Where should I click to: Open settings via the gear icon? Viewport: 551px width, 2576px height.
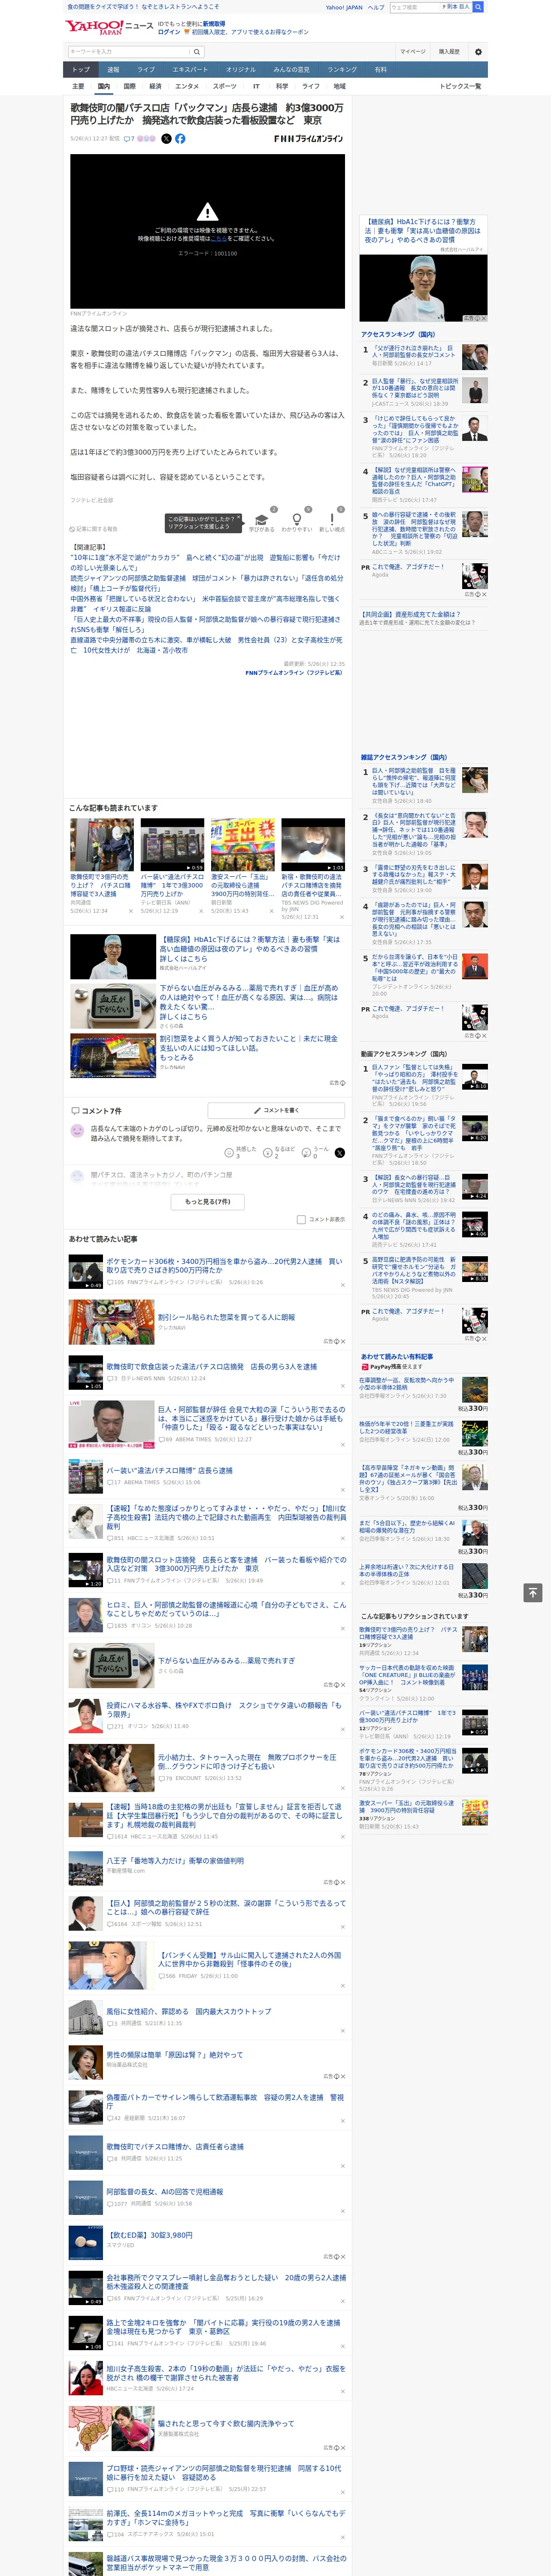478,52
